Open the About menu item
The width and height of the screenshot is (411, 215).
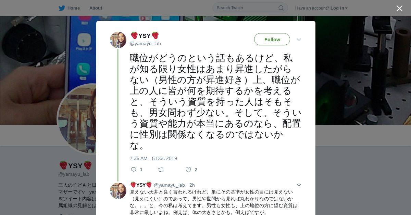pyautogui.click(x=96, y=8)
